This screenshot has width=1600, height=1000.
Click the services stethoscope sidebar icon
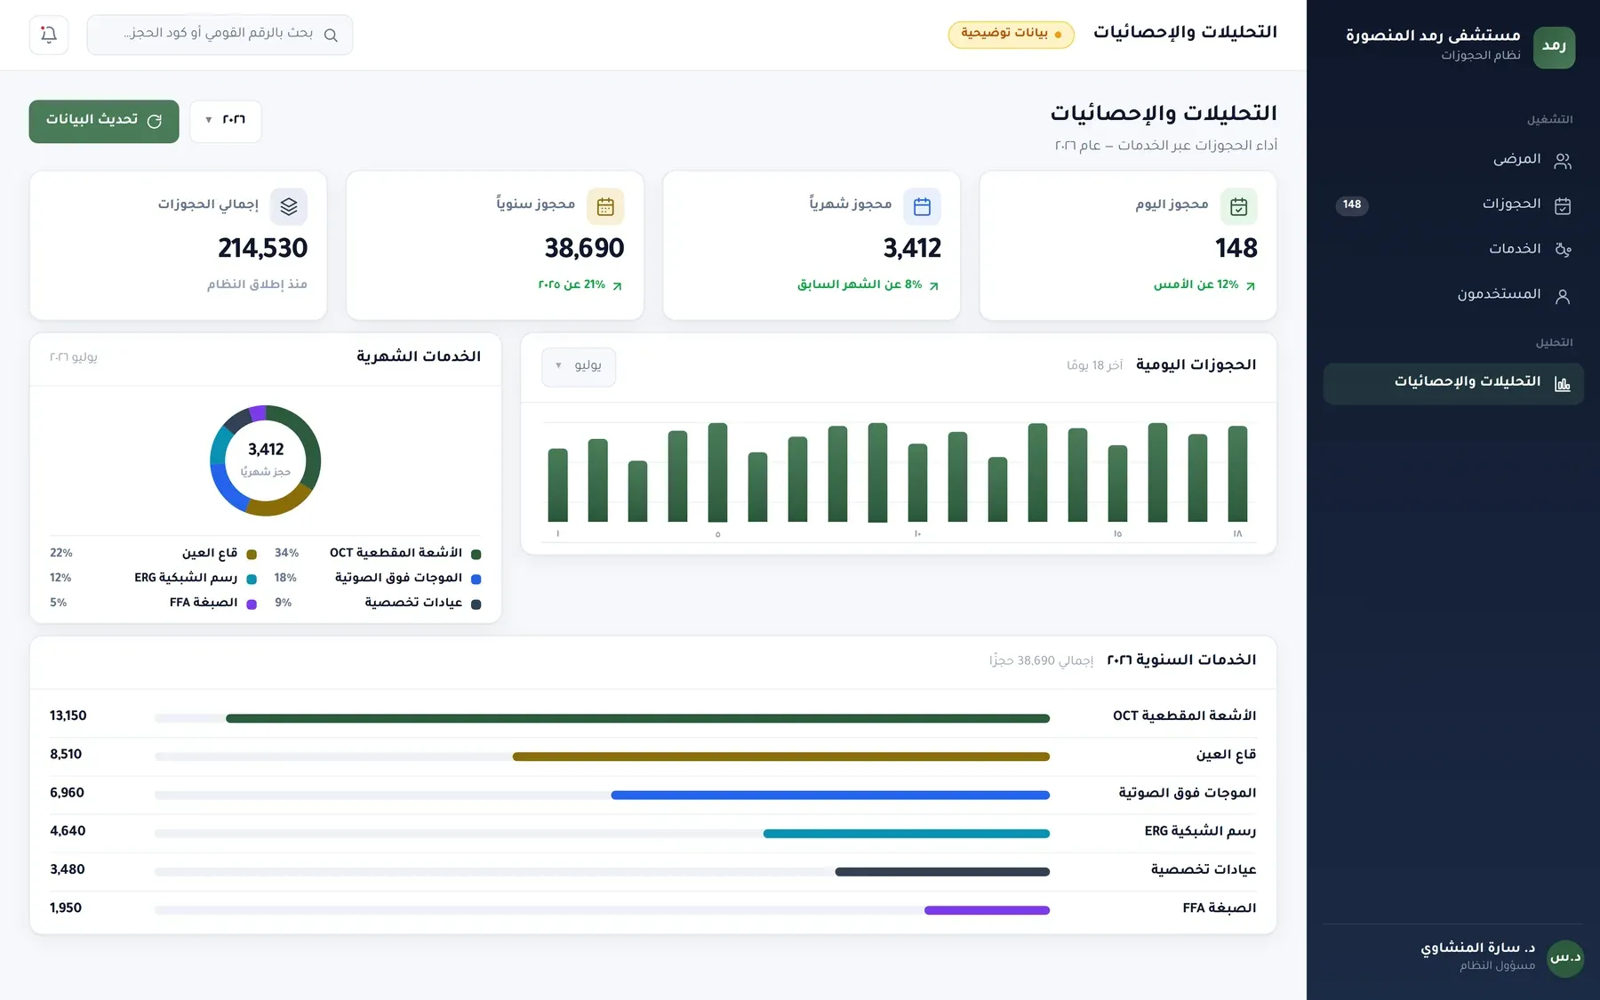(x=1563, y=250)
